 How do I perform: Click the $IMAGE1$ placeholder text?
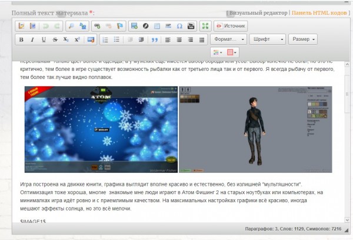coord(33,221)
